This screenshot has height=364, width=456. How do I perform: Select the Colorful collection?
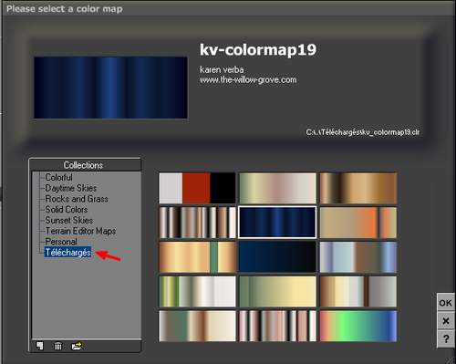coord(58,177)
